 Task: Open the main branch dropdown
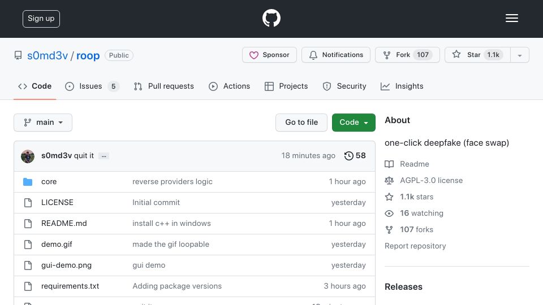click(x=43, y=123)
